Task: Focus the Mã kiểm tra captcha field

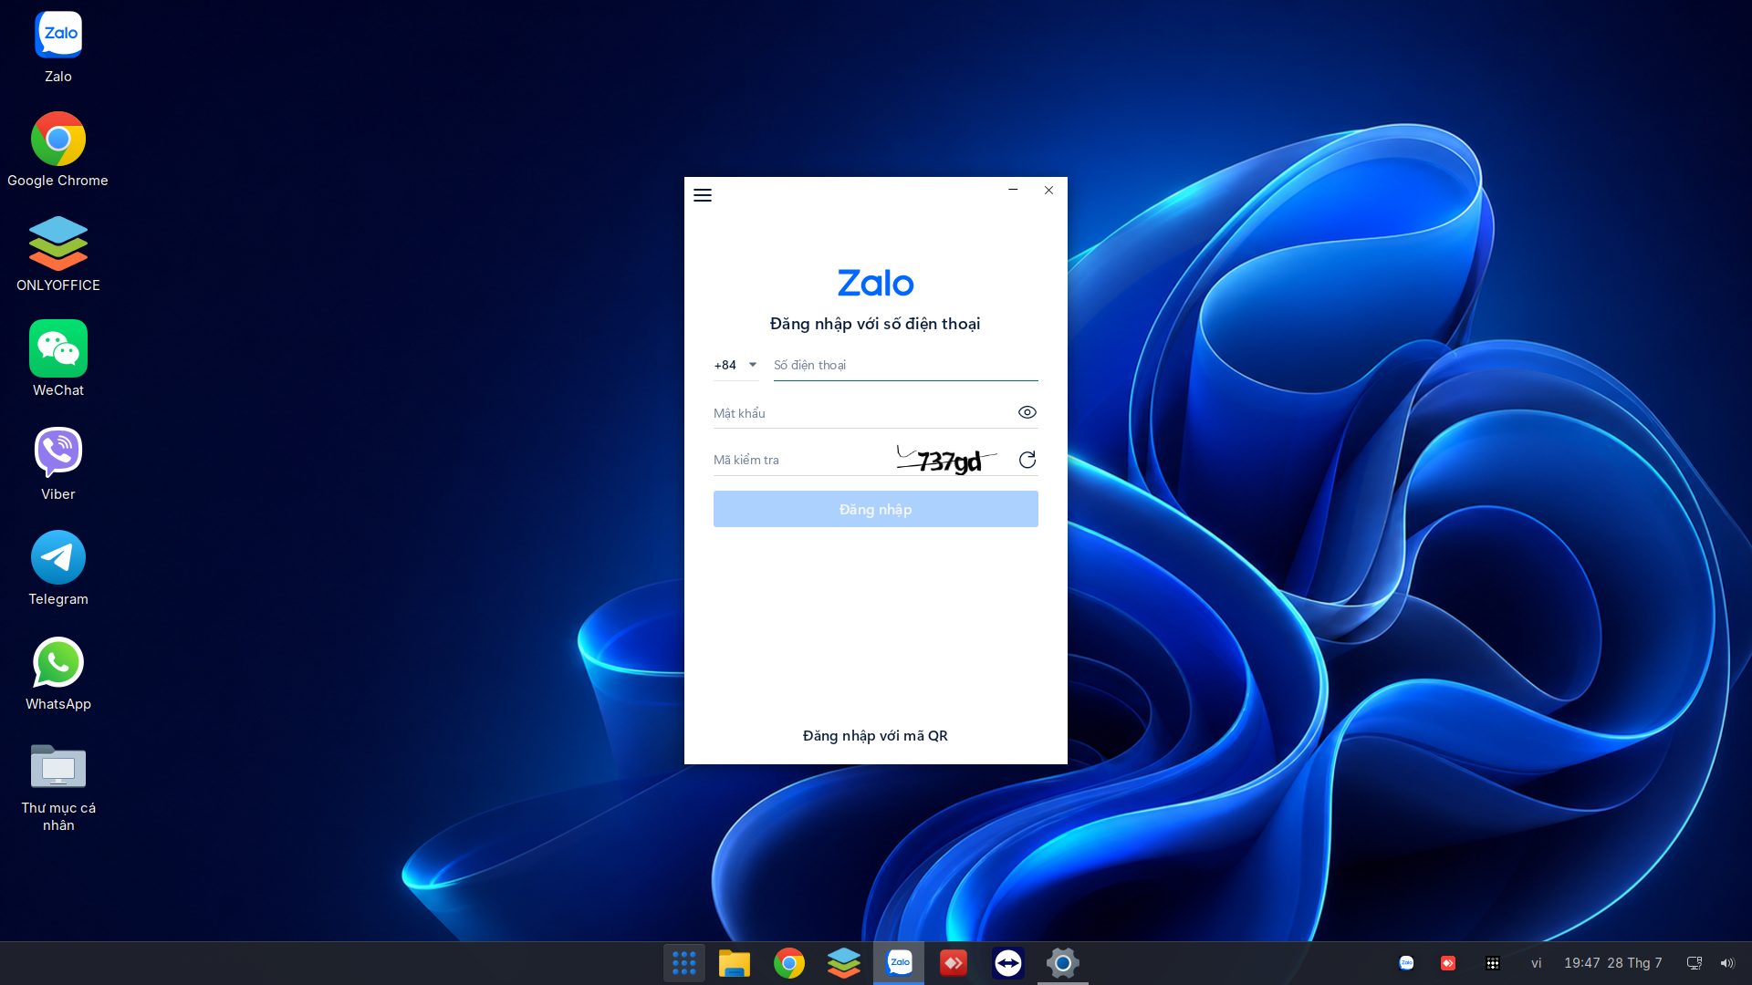Action: coord(801,460)
